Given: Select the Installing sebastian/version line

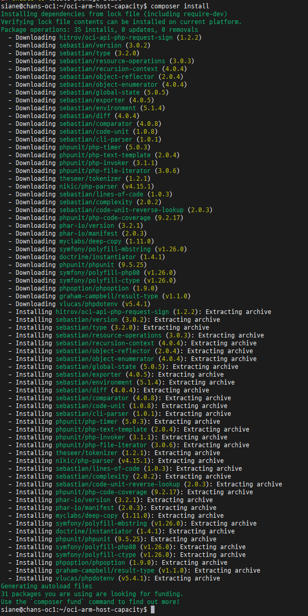Looking at the screenshot, I should [x=114, y=320].
